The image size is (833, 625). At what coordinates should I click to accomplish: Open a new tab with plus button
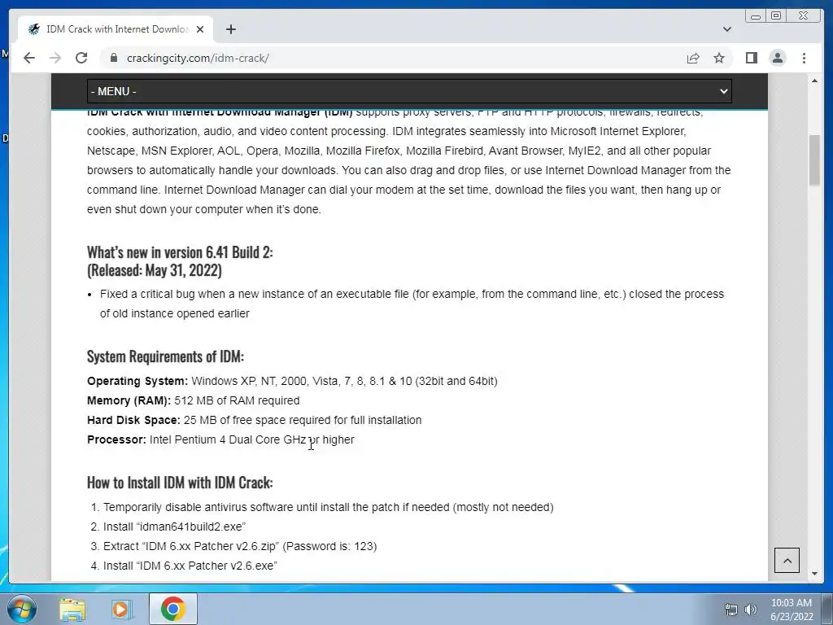(230, 29)
